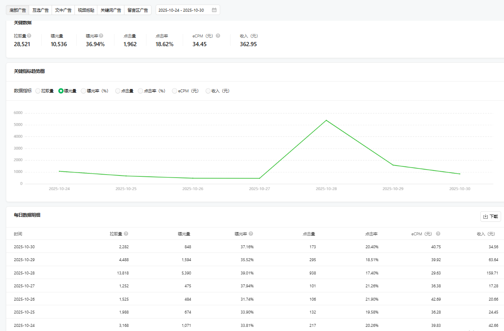Click help icon next to 曝光率 table column header
Screen dimensions: 504x331
point(251,234)
